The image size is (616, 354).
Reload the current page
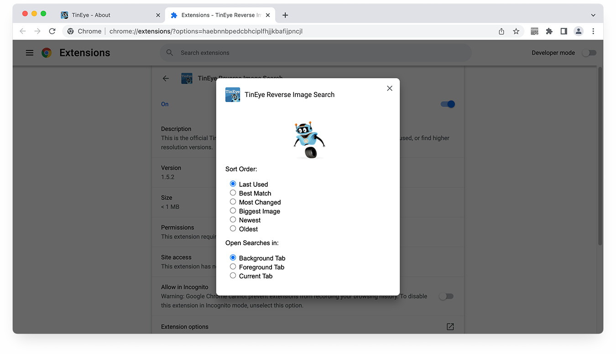click(52, 31)
